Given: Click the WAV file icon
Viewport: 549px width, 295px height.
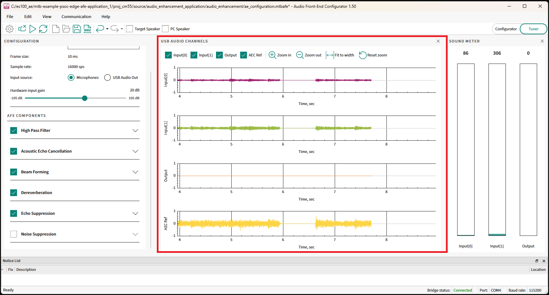Looking at the screenshot, I should [87, 29].
